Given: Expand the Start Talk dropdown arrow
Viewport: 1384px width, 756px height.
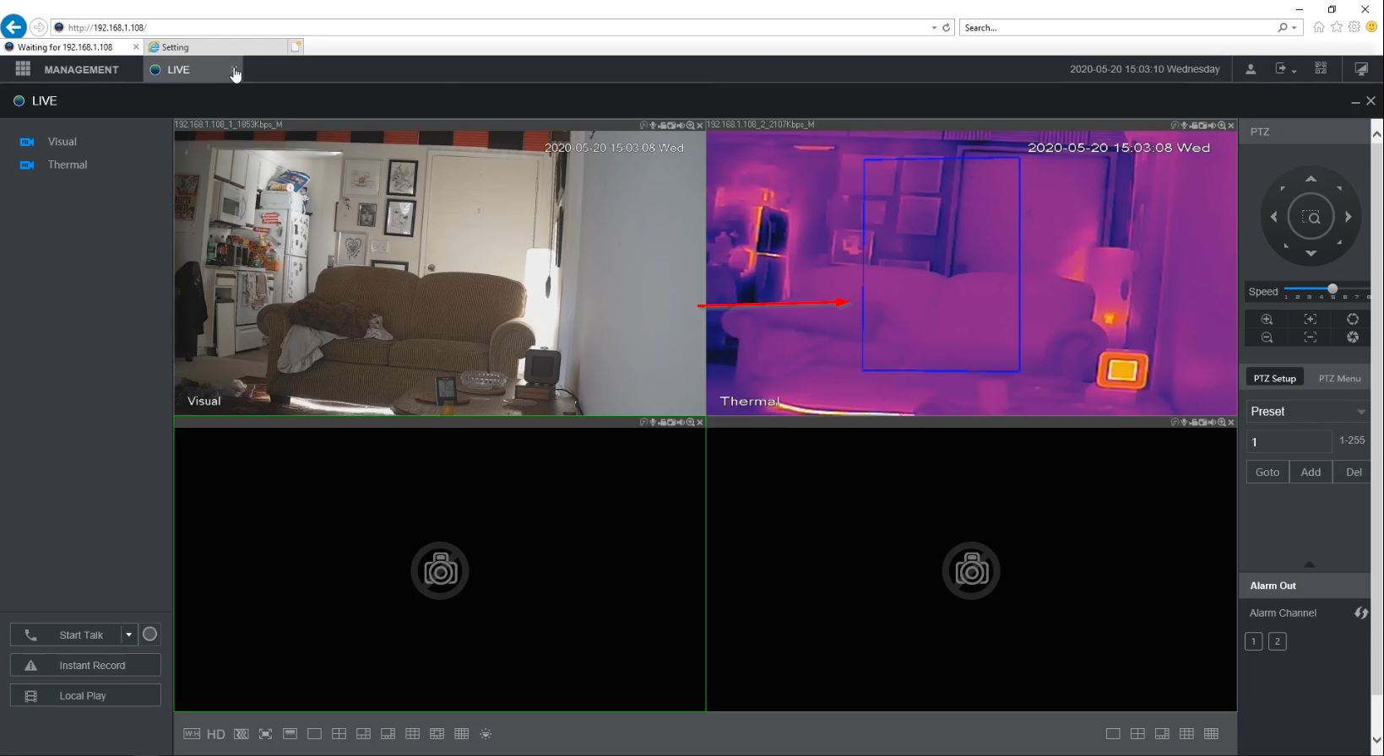Looking at the screenshot, I should [x=128, y=634].
